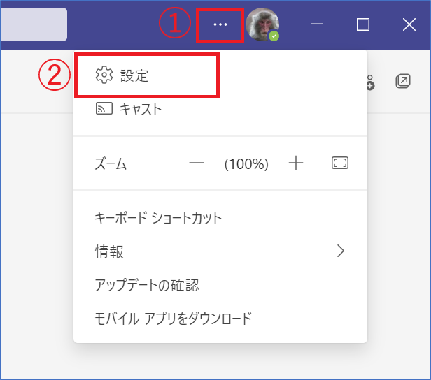
Task: Zoom out with the minus icon
Action: click(197, 163)
